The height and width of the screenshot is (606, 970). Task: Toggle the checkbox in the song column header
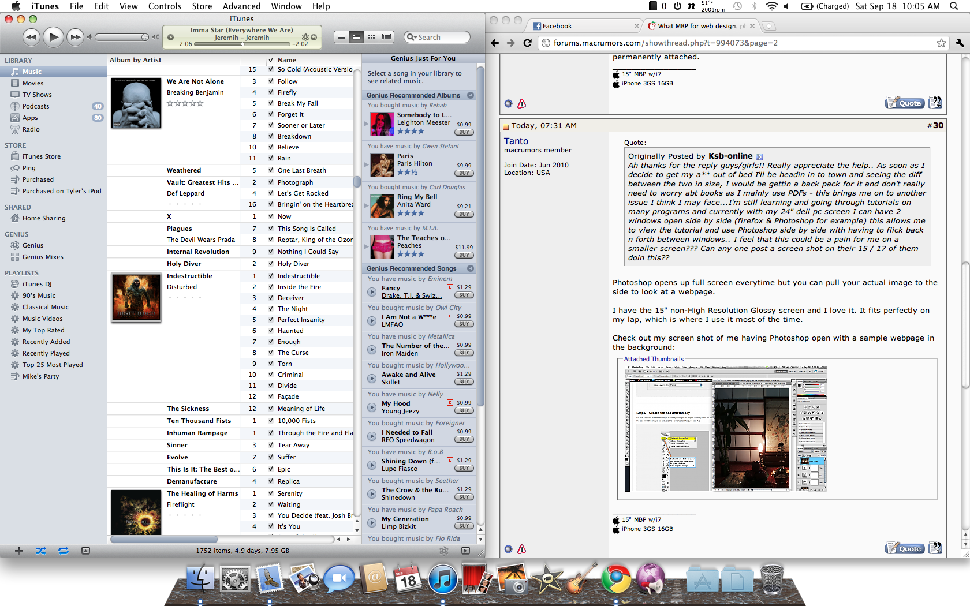(x=271, y=60)
